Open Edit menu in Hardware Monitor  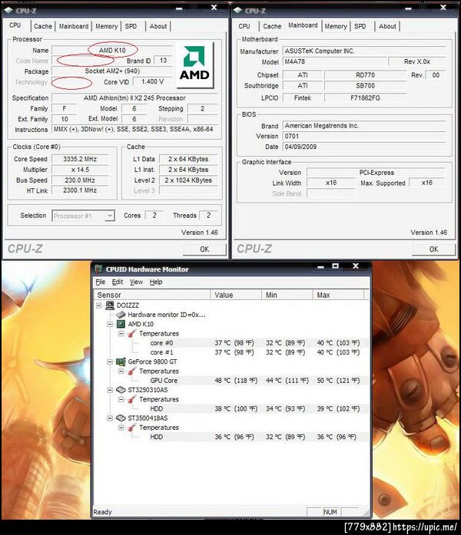pyautogui.click(x=117, y=282)
